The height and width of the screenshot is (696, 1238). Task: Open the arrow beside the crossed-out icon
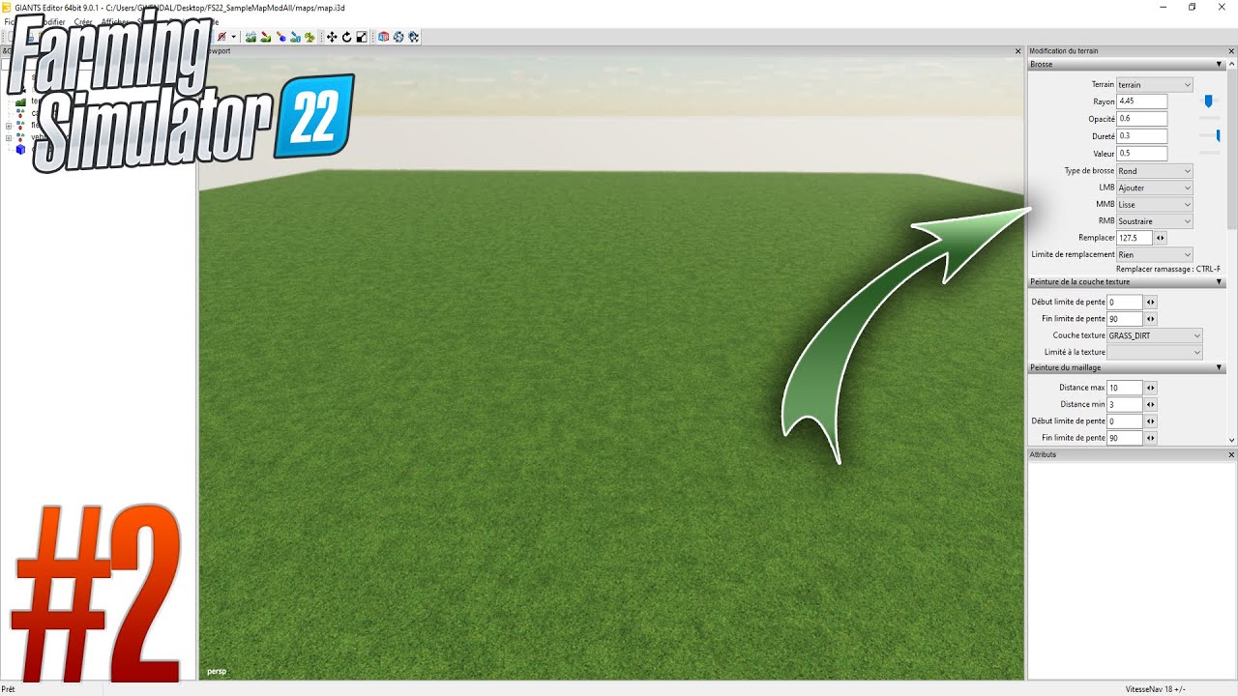tap(234, 37)
